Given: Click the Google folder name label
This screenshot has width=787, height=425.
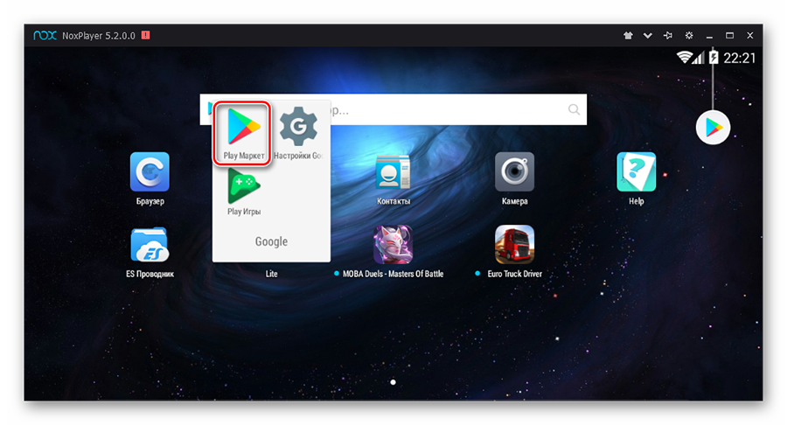Looking at the screenshot, I should (271, 241).
